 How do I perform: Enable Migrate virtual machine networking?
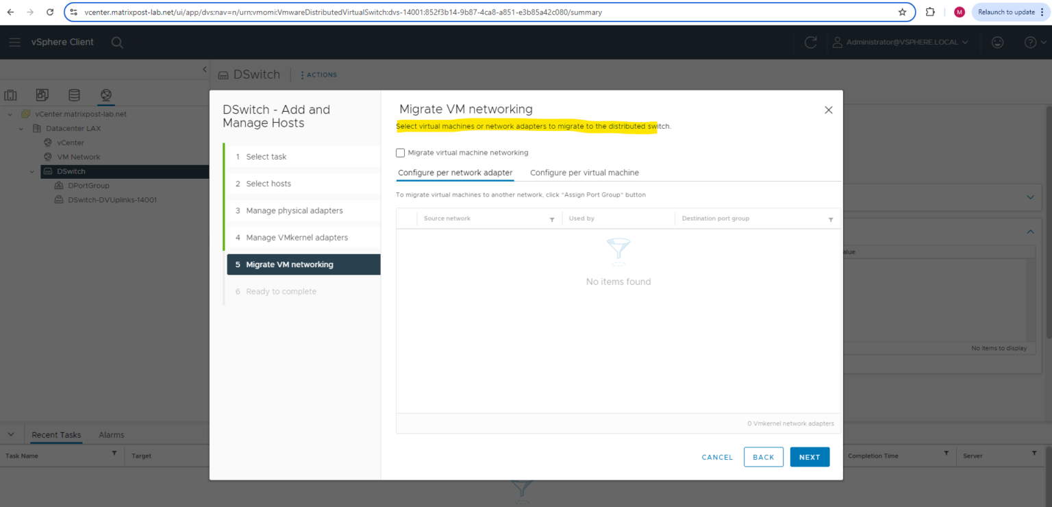(400, 152)
